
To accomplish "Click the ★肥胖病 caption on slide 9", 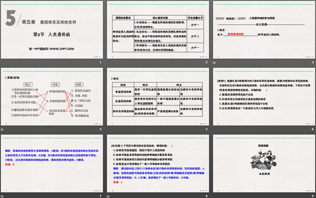I will pyautogui.click(x=265, y=174).
